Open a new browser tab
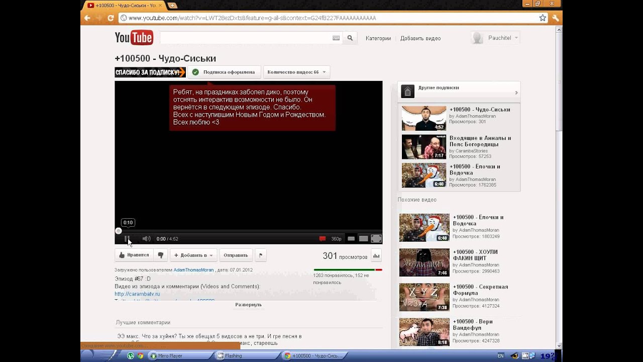643x362 pixels. (x=172, y=6)
